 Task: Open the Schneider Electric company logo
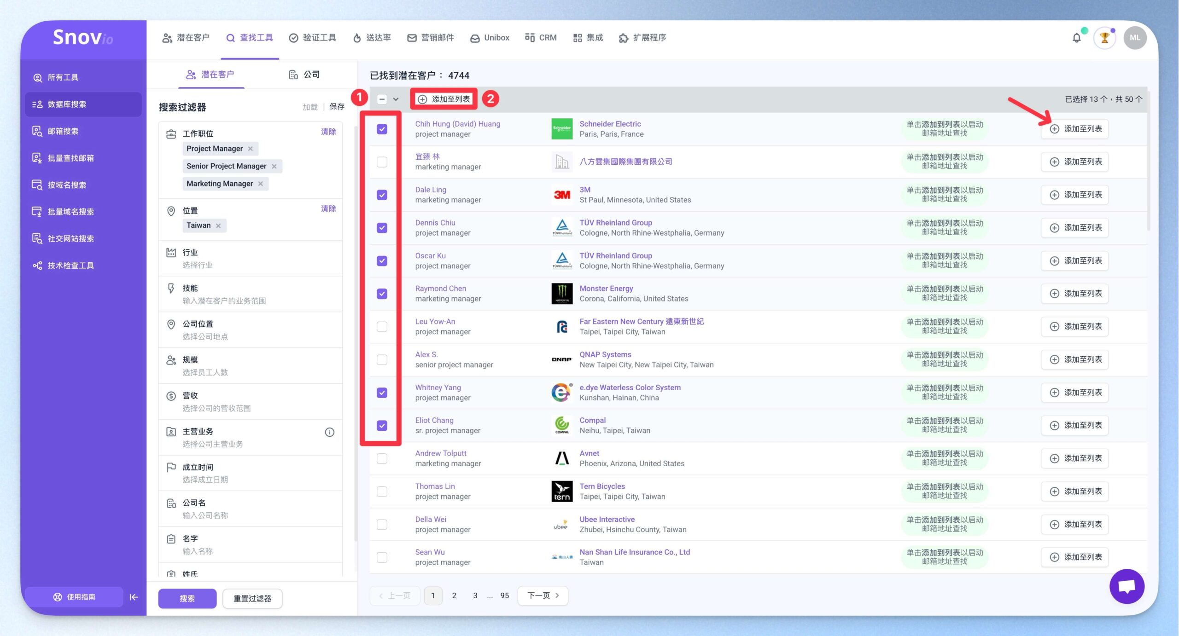point(561,129)
